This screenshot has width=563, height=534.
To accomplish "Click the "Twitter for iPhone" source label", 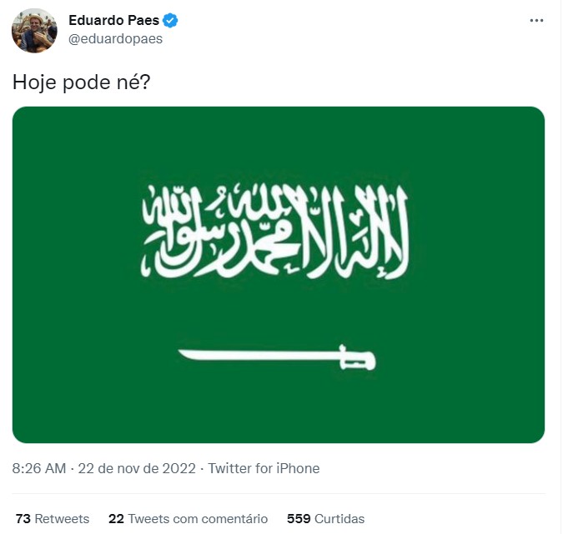I will click(x=264, y=468).
